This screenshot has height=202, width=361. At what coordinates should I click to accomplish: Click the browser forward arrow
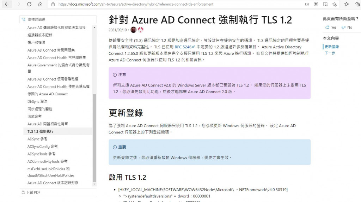click(18, 4)
